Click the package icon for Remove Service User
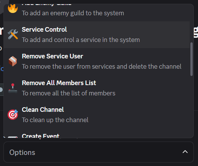This screenshot has height=166, width=198. point(13,61)
